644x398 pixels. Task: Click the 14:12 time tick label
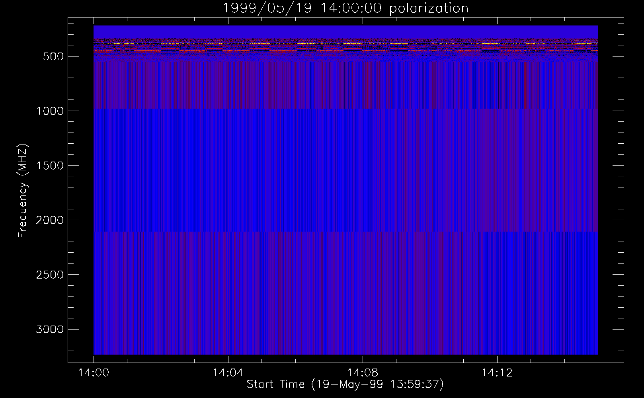click(497, 373)
